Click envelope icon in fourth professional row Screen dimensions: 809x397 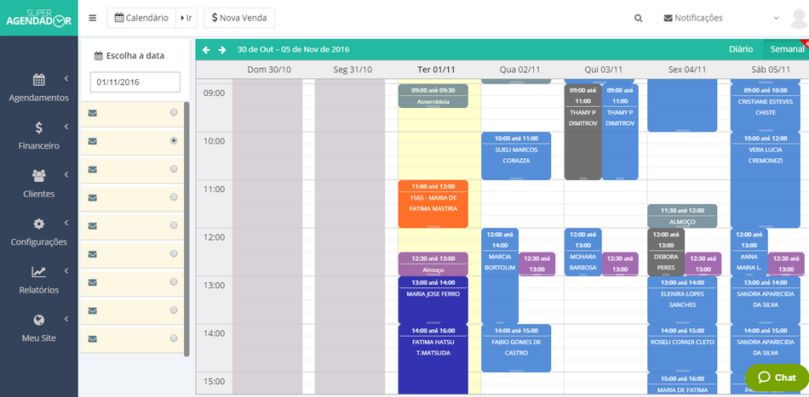[x=92, y=198]
